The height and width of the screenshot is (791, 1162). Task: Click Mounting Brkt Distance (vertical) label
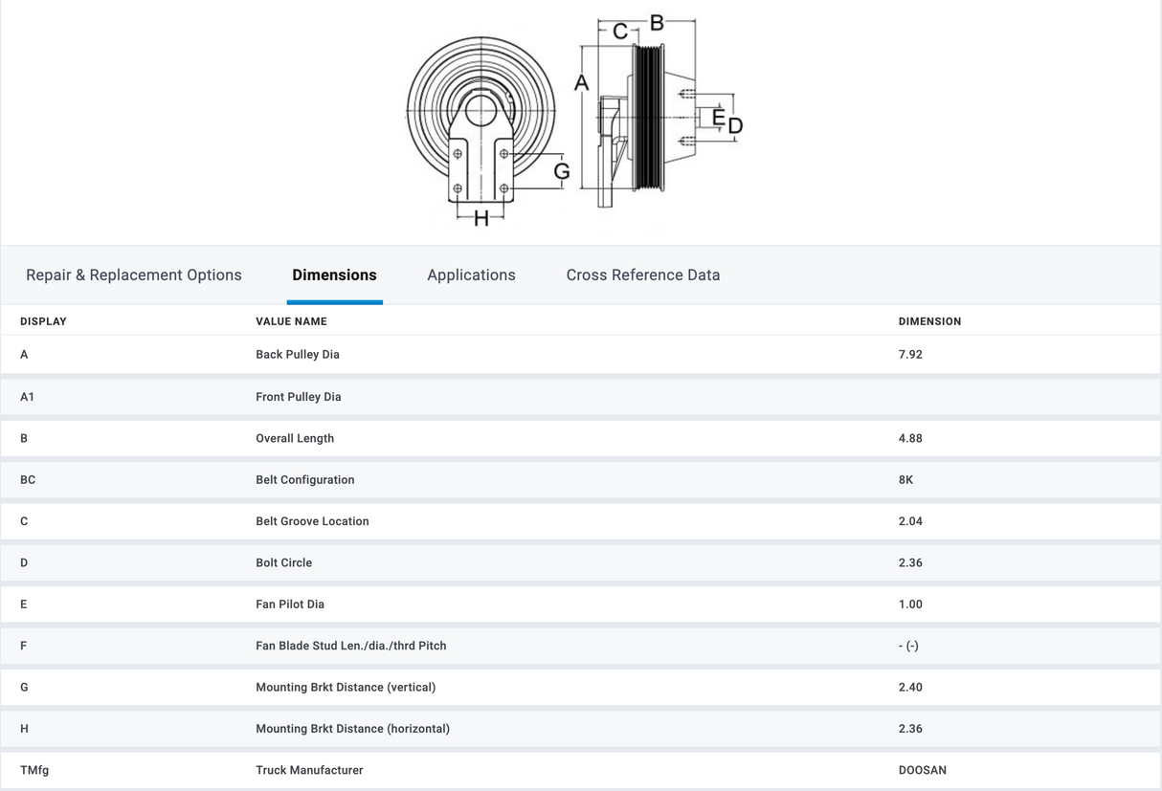pos(346,687)
